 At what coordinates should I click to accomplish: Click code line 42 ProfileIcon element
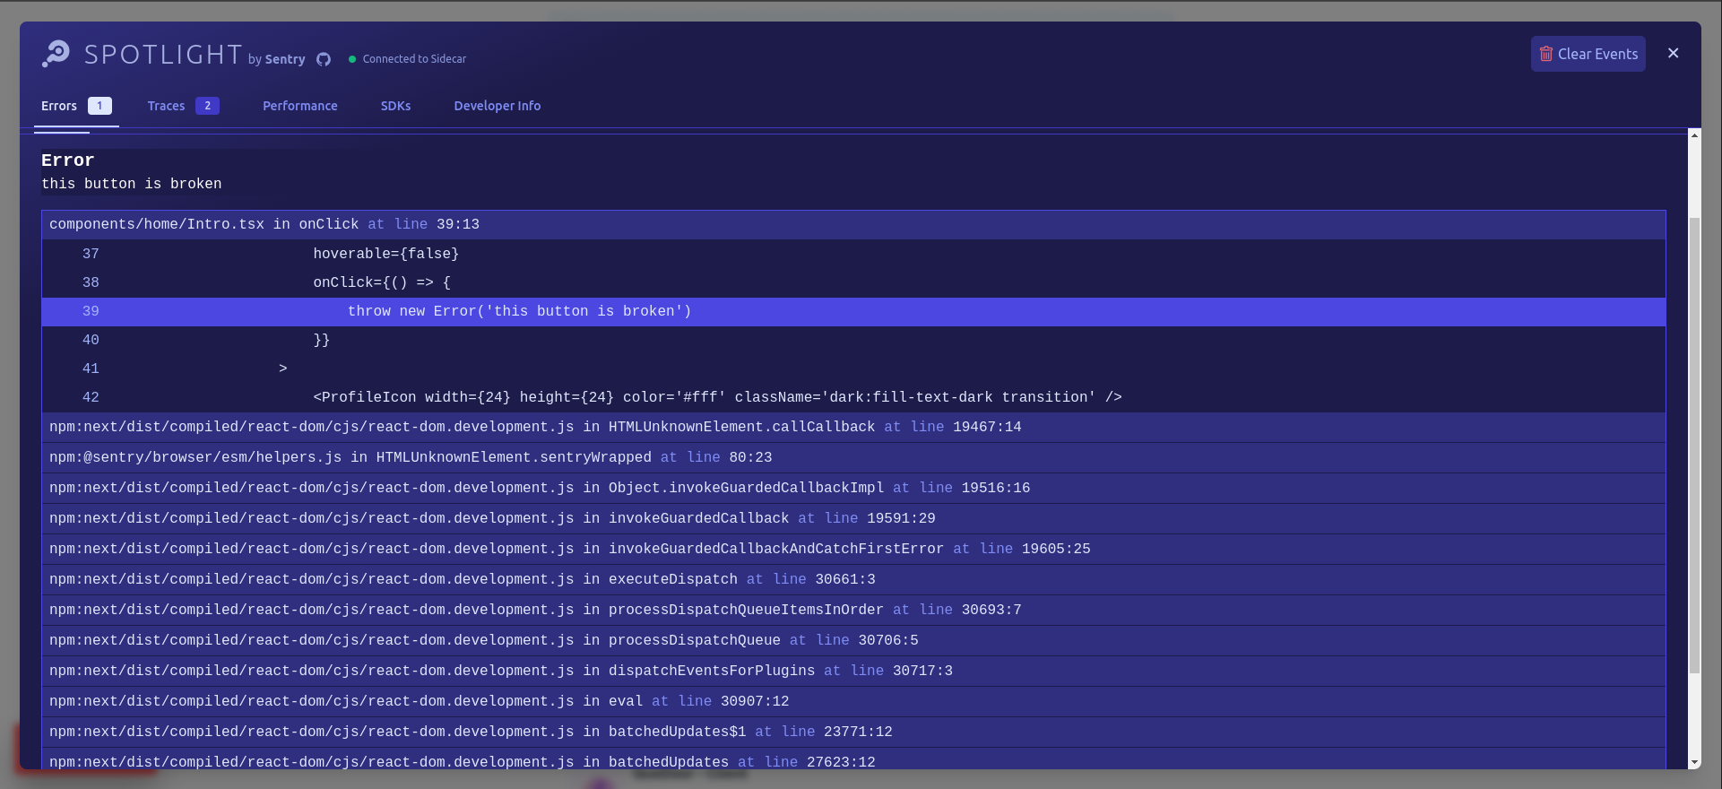coord(853,397)
